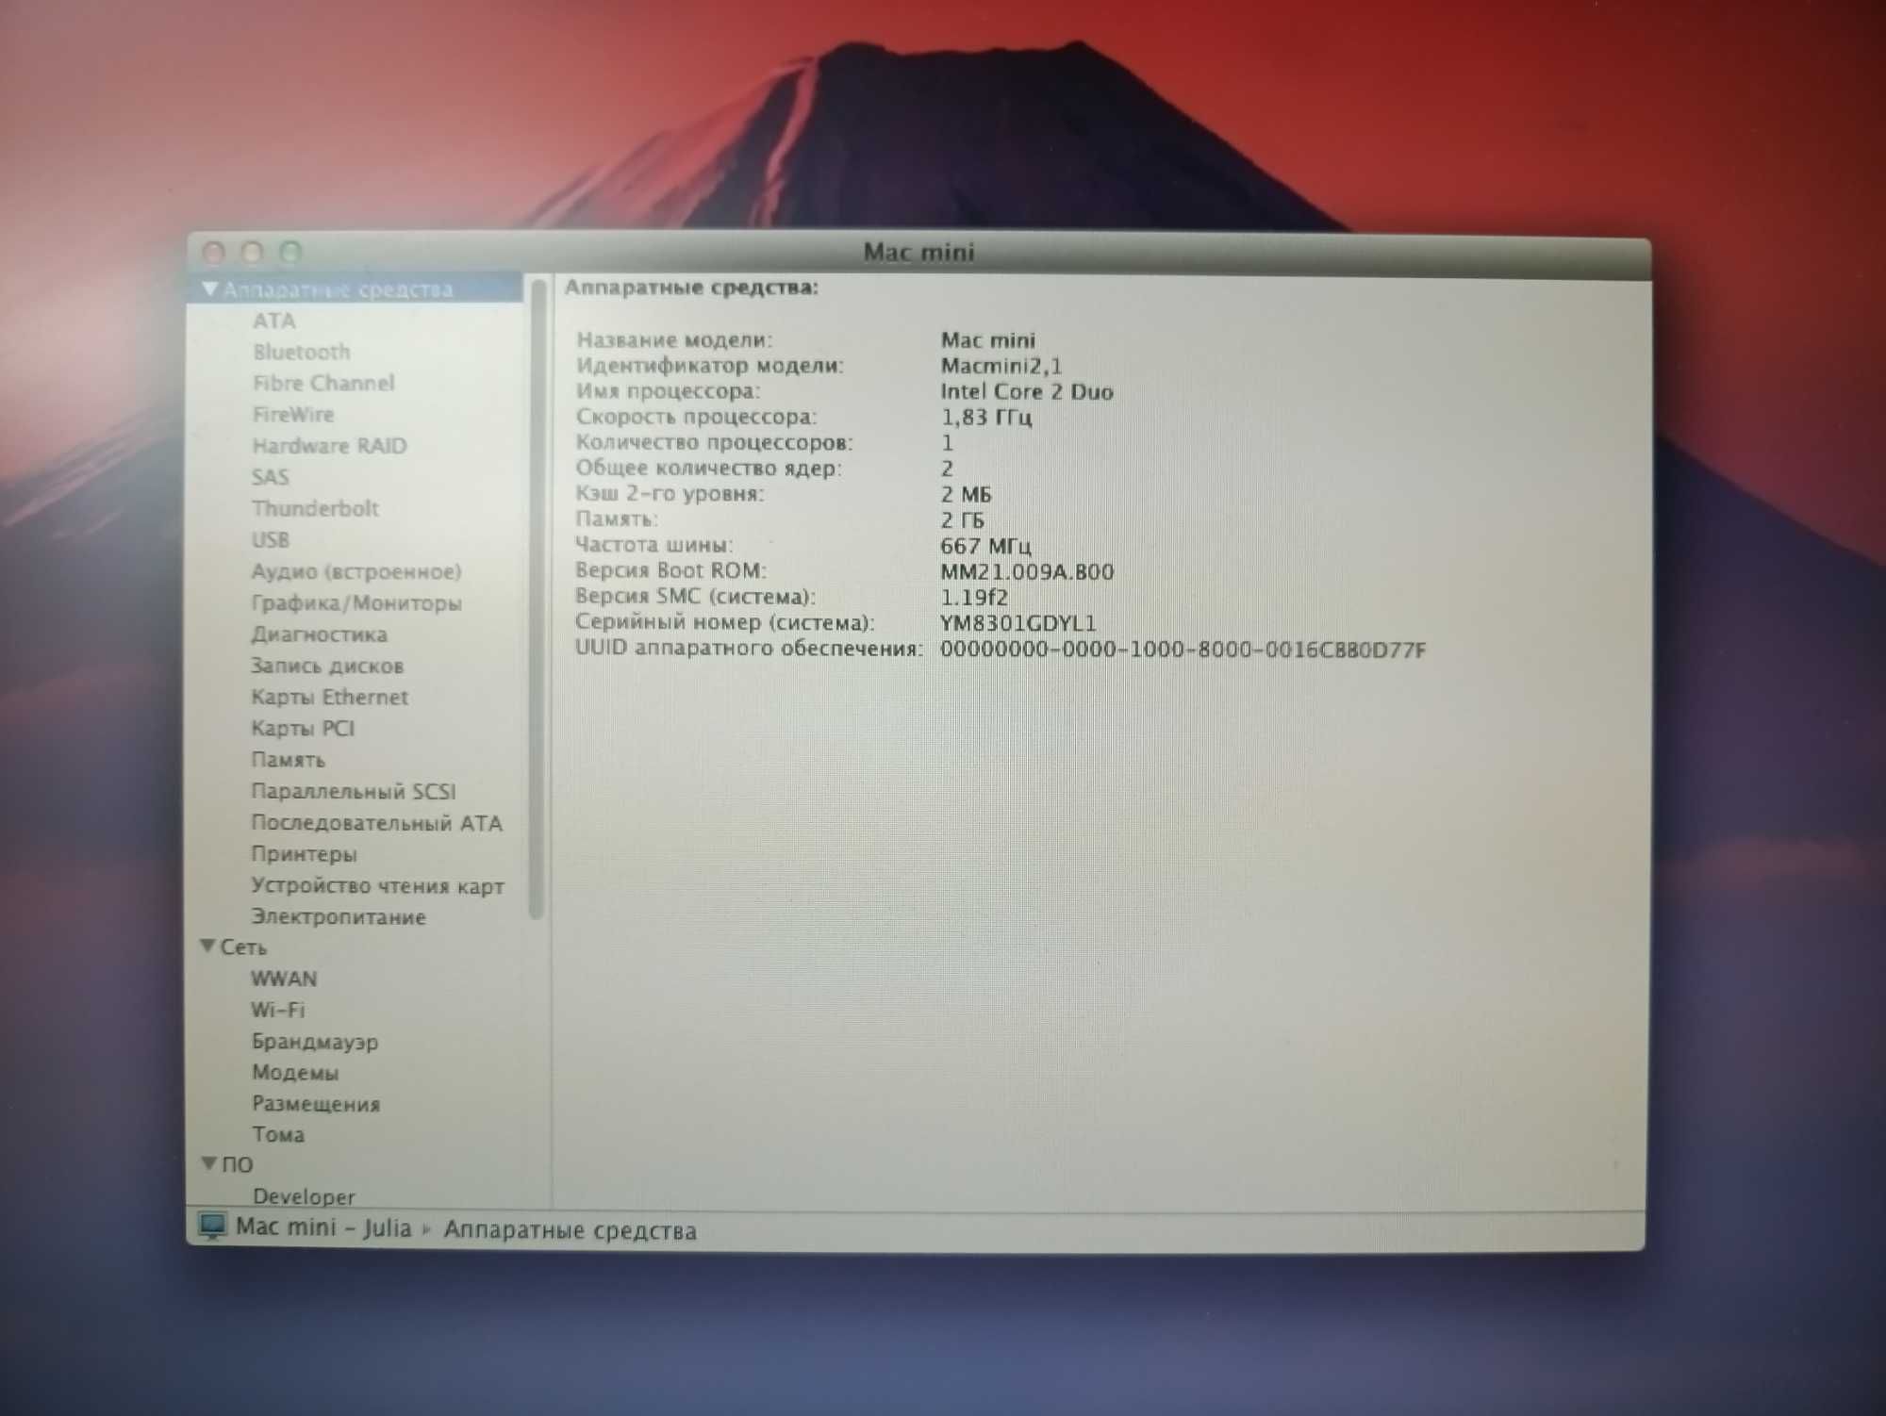
Task: Open the Диагностика entry
Action: click(319, 634)
